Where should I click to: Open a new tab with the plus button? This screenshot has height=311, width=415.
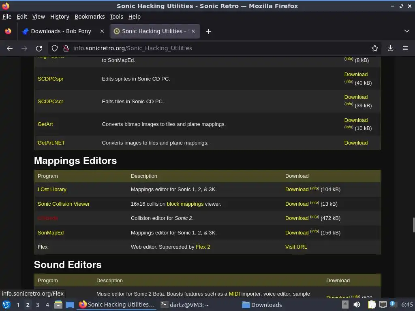click(x=209, y=32)
